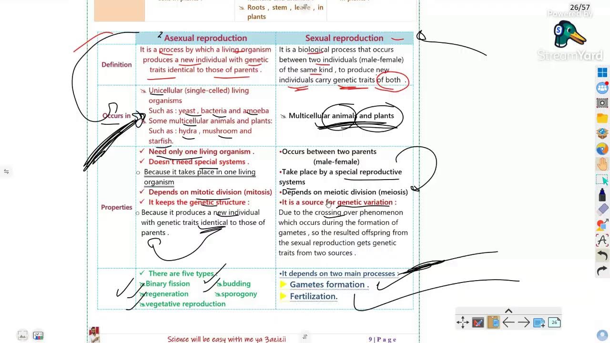Image resolution: width=610 pixels, height=343 pixels.
Task: Open the math drawing tools icon
Action: pos(478,323)
